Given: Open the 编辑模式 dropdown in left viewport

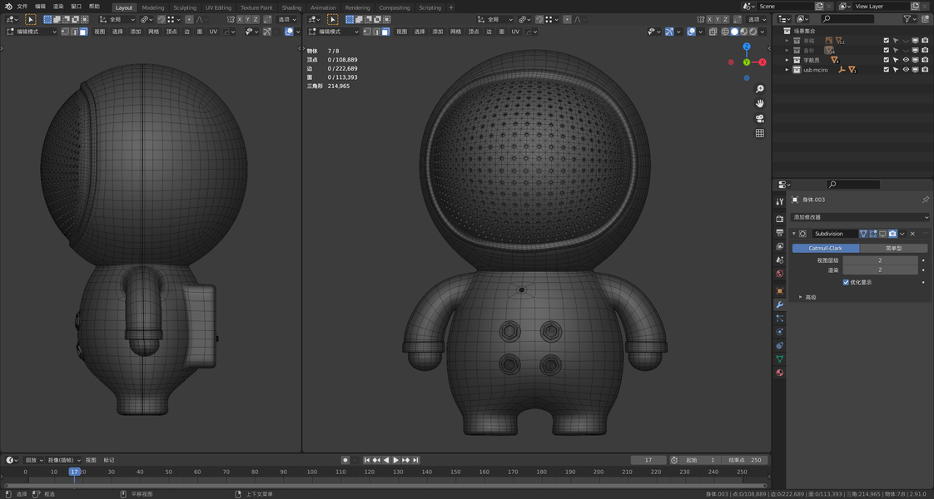Looking at the screenshot, I should (x=31, y=32).
